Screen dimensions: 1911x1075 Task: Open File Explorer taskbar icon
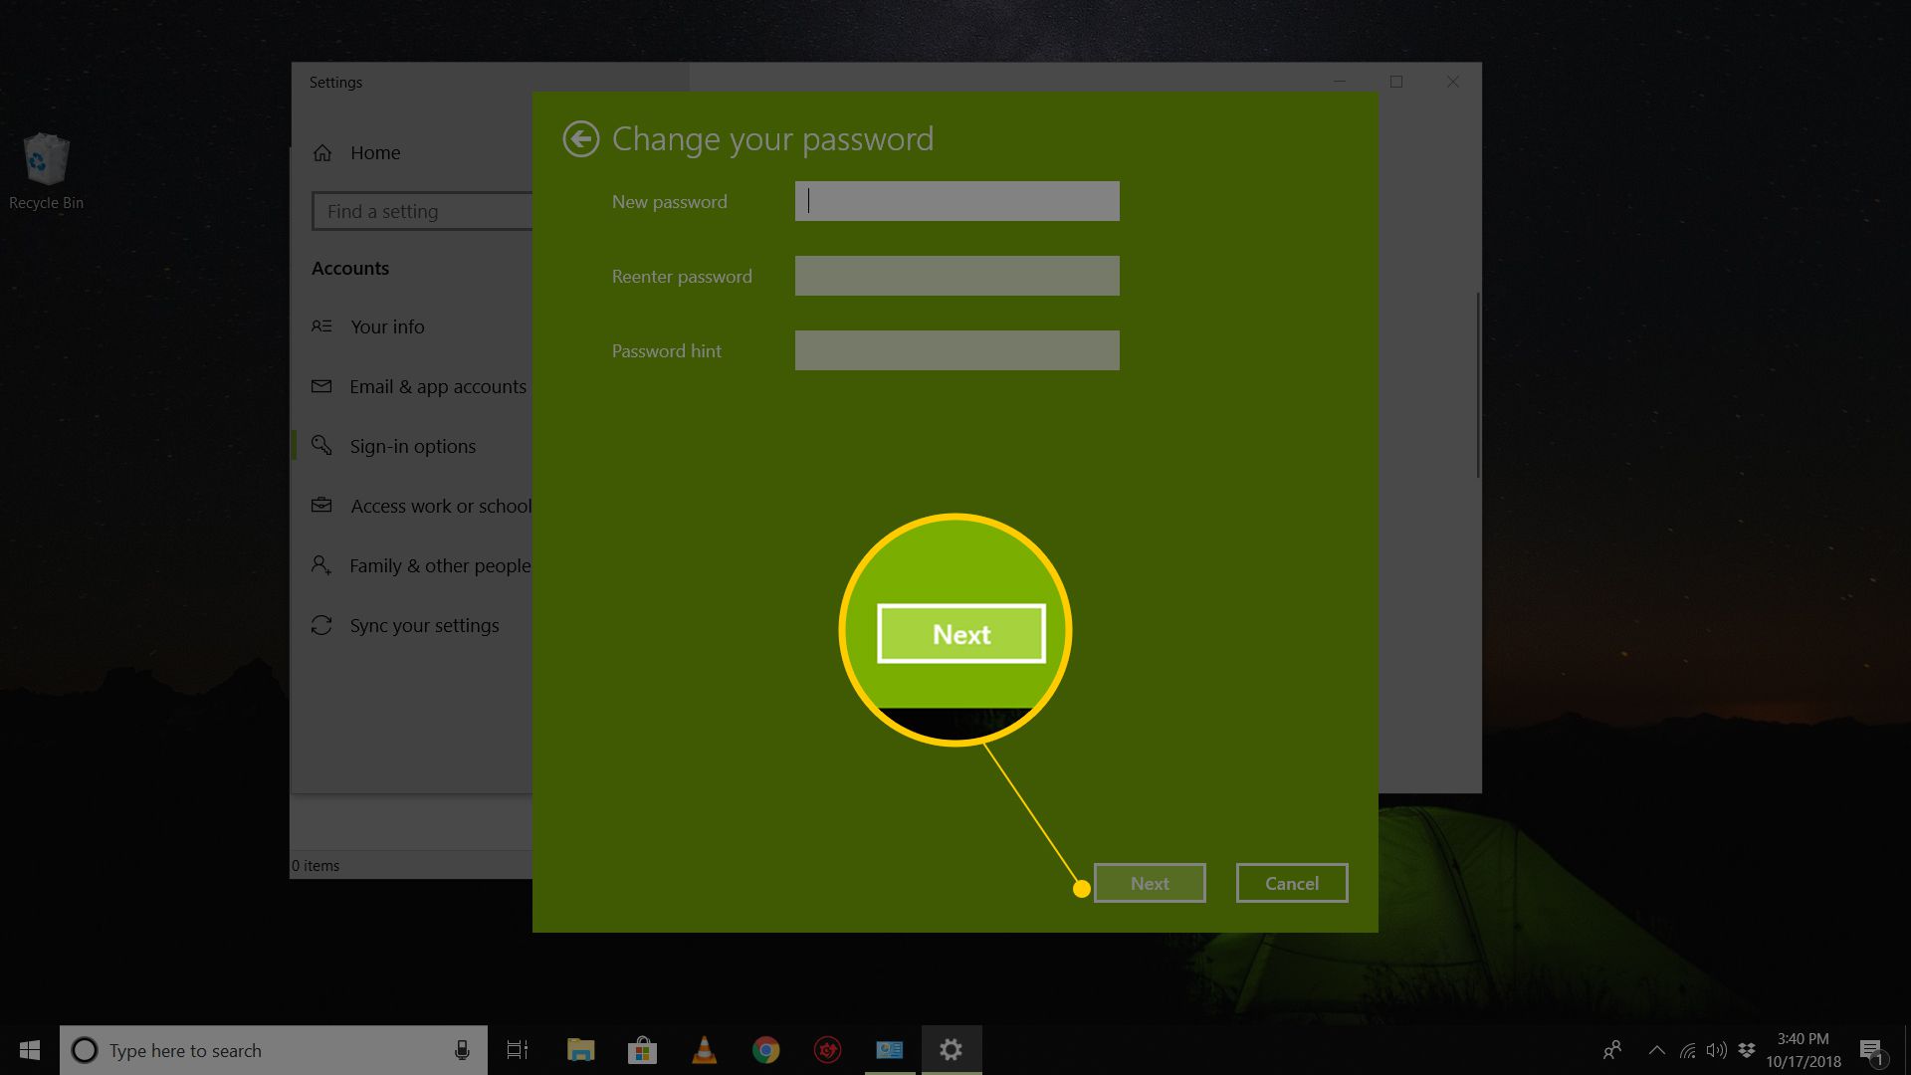click(x=579, y=1049)
